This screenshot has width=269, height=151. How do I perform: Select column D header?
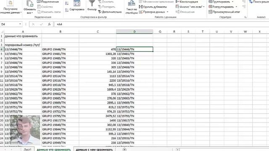pos(134,32)
